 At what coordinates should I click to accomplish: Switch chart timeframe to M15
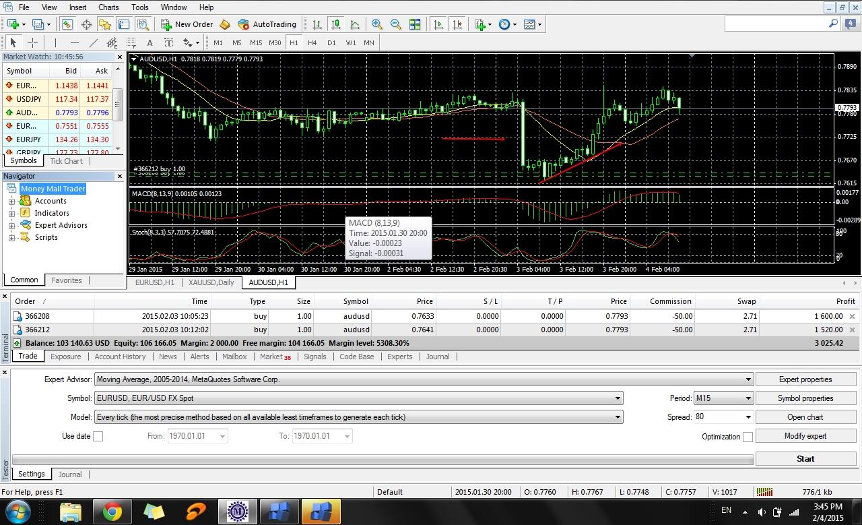click(256, 42)
